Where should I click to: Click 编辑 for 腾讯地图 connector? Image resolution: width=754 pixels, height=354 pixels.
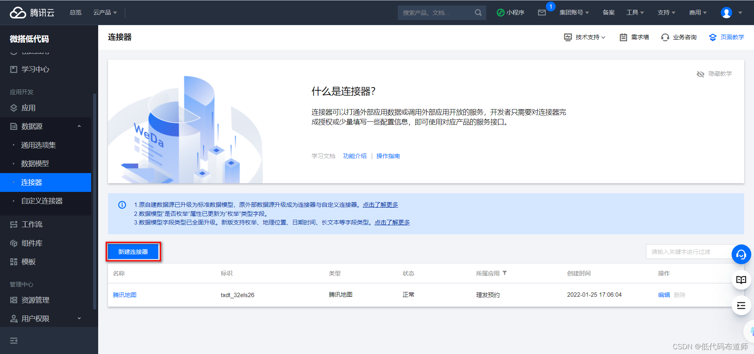664,295
